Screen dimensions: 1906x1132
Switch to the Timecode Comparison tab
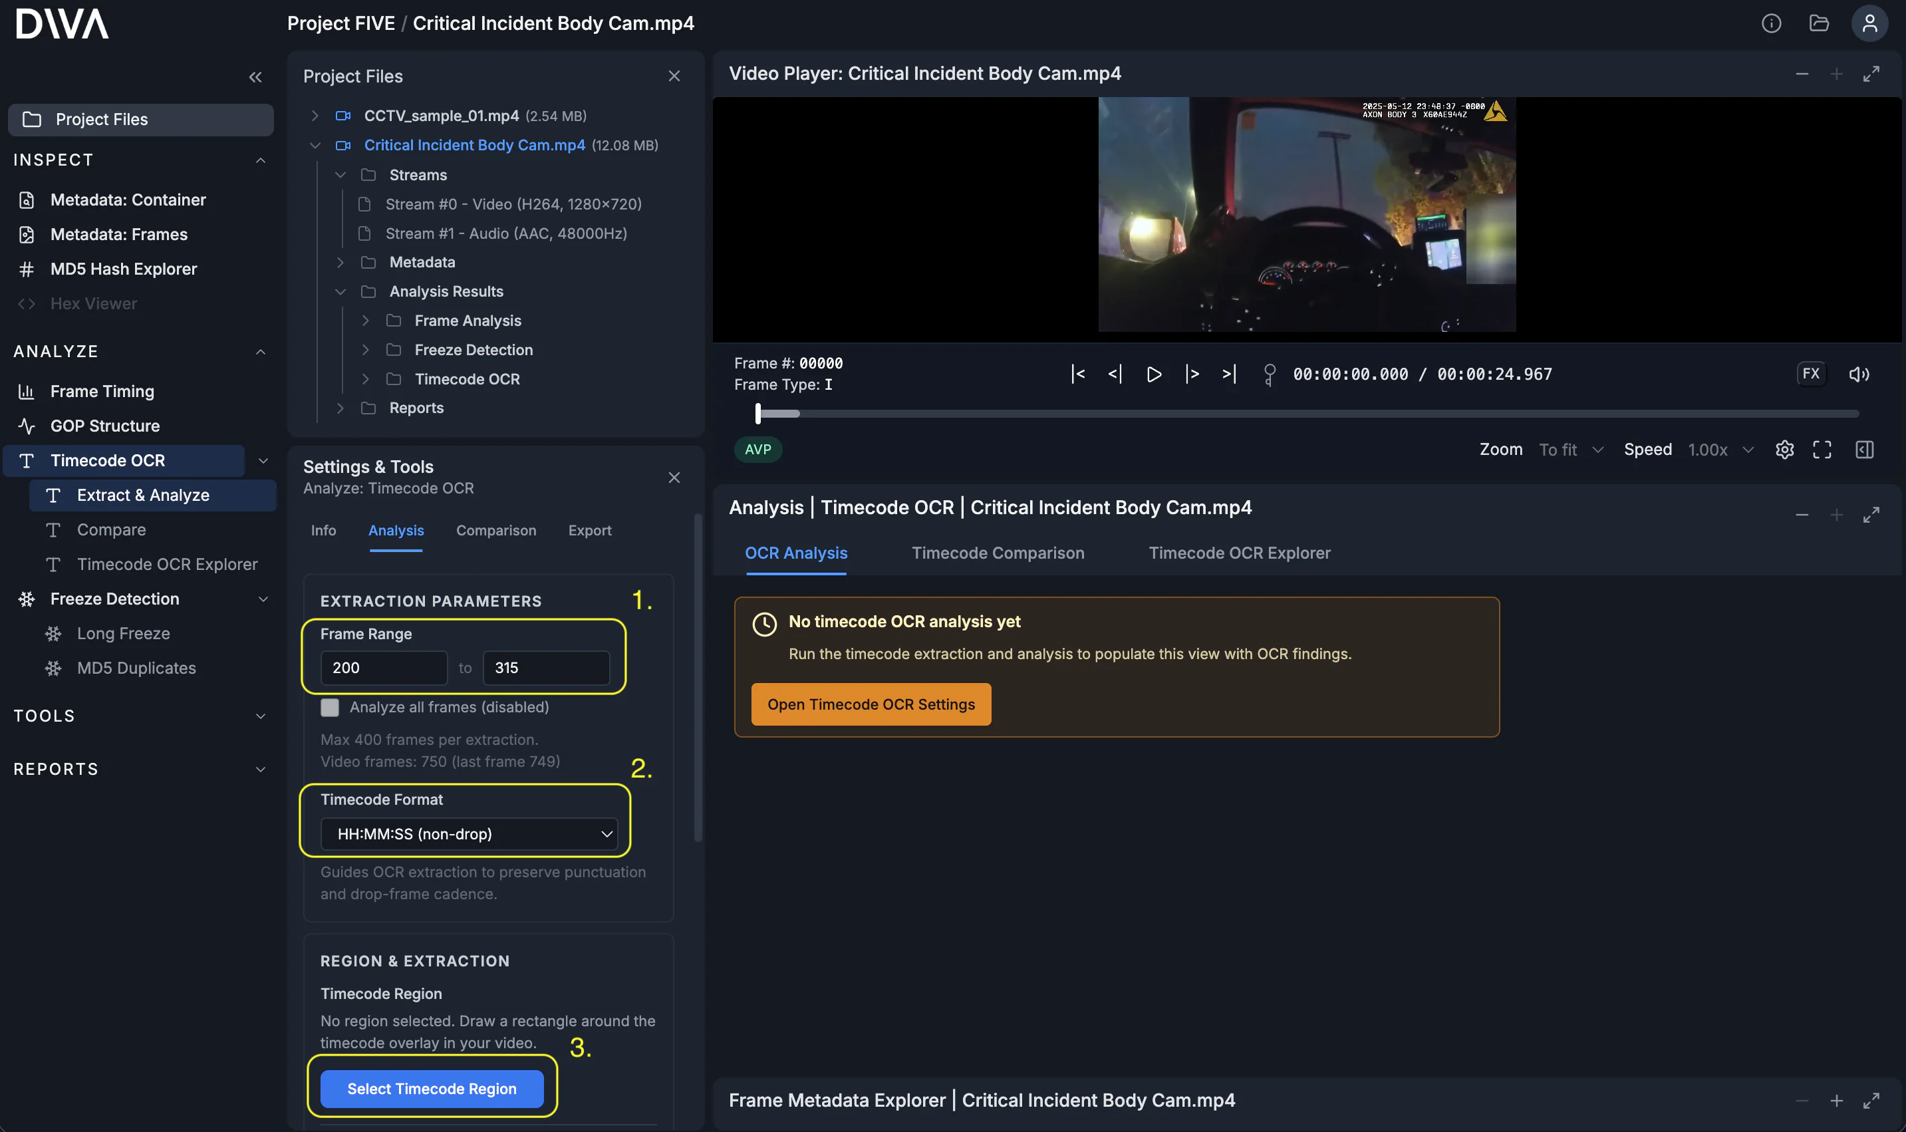997,553
